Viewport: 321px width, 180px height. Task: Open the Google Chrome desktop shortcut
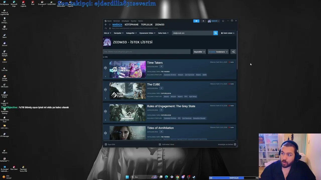pyautogui.click(x=5, y=78)
